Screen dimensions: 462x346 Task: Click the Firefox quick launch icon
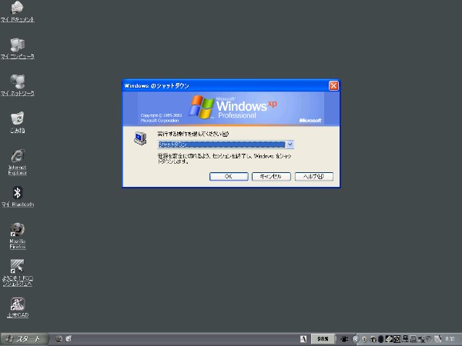point(59,339)
